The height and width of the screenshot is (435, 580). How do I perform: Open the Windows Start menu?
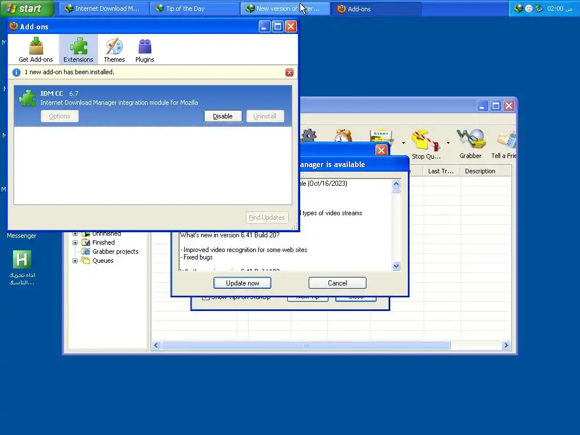[x=27, y=8]
